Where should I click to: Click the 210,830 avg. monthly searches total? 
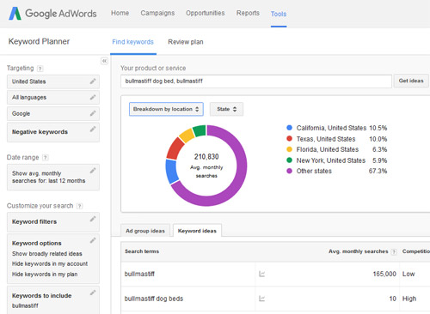point(206,157)
